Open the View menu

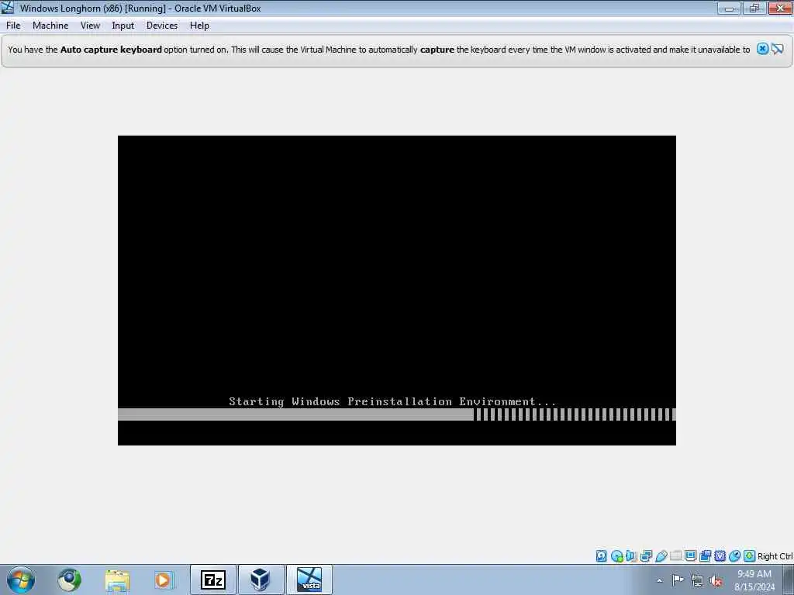coord(90,26)
